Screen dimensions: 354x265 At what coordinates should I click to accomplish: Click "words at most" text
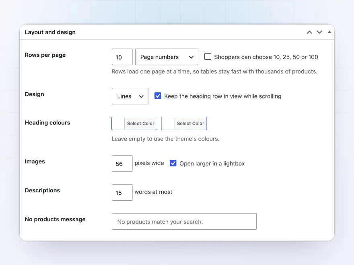point(153,192)
